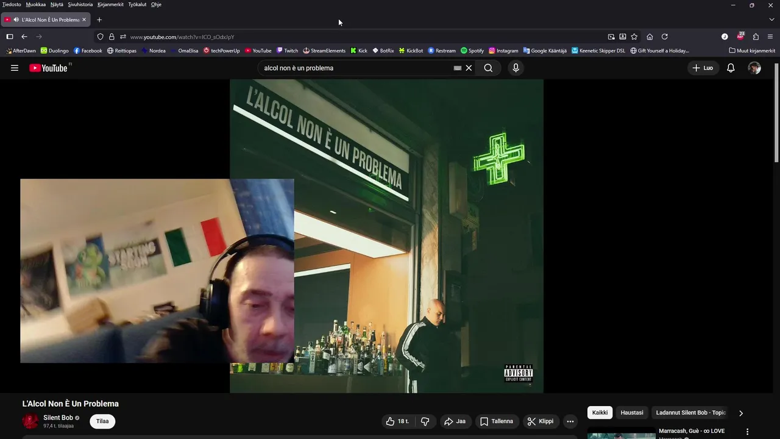Open the Luo create button
Image resolution: width=780 pixels, height=439 pixels.
[x=703, y=68]
